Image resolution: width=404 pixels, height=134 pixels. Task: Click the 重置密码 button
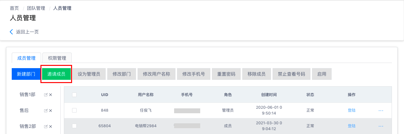(226, 74)
